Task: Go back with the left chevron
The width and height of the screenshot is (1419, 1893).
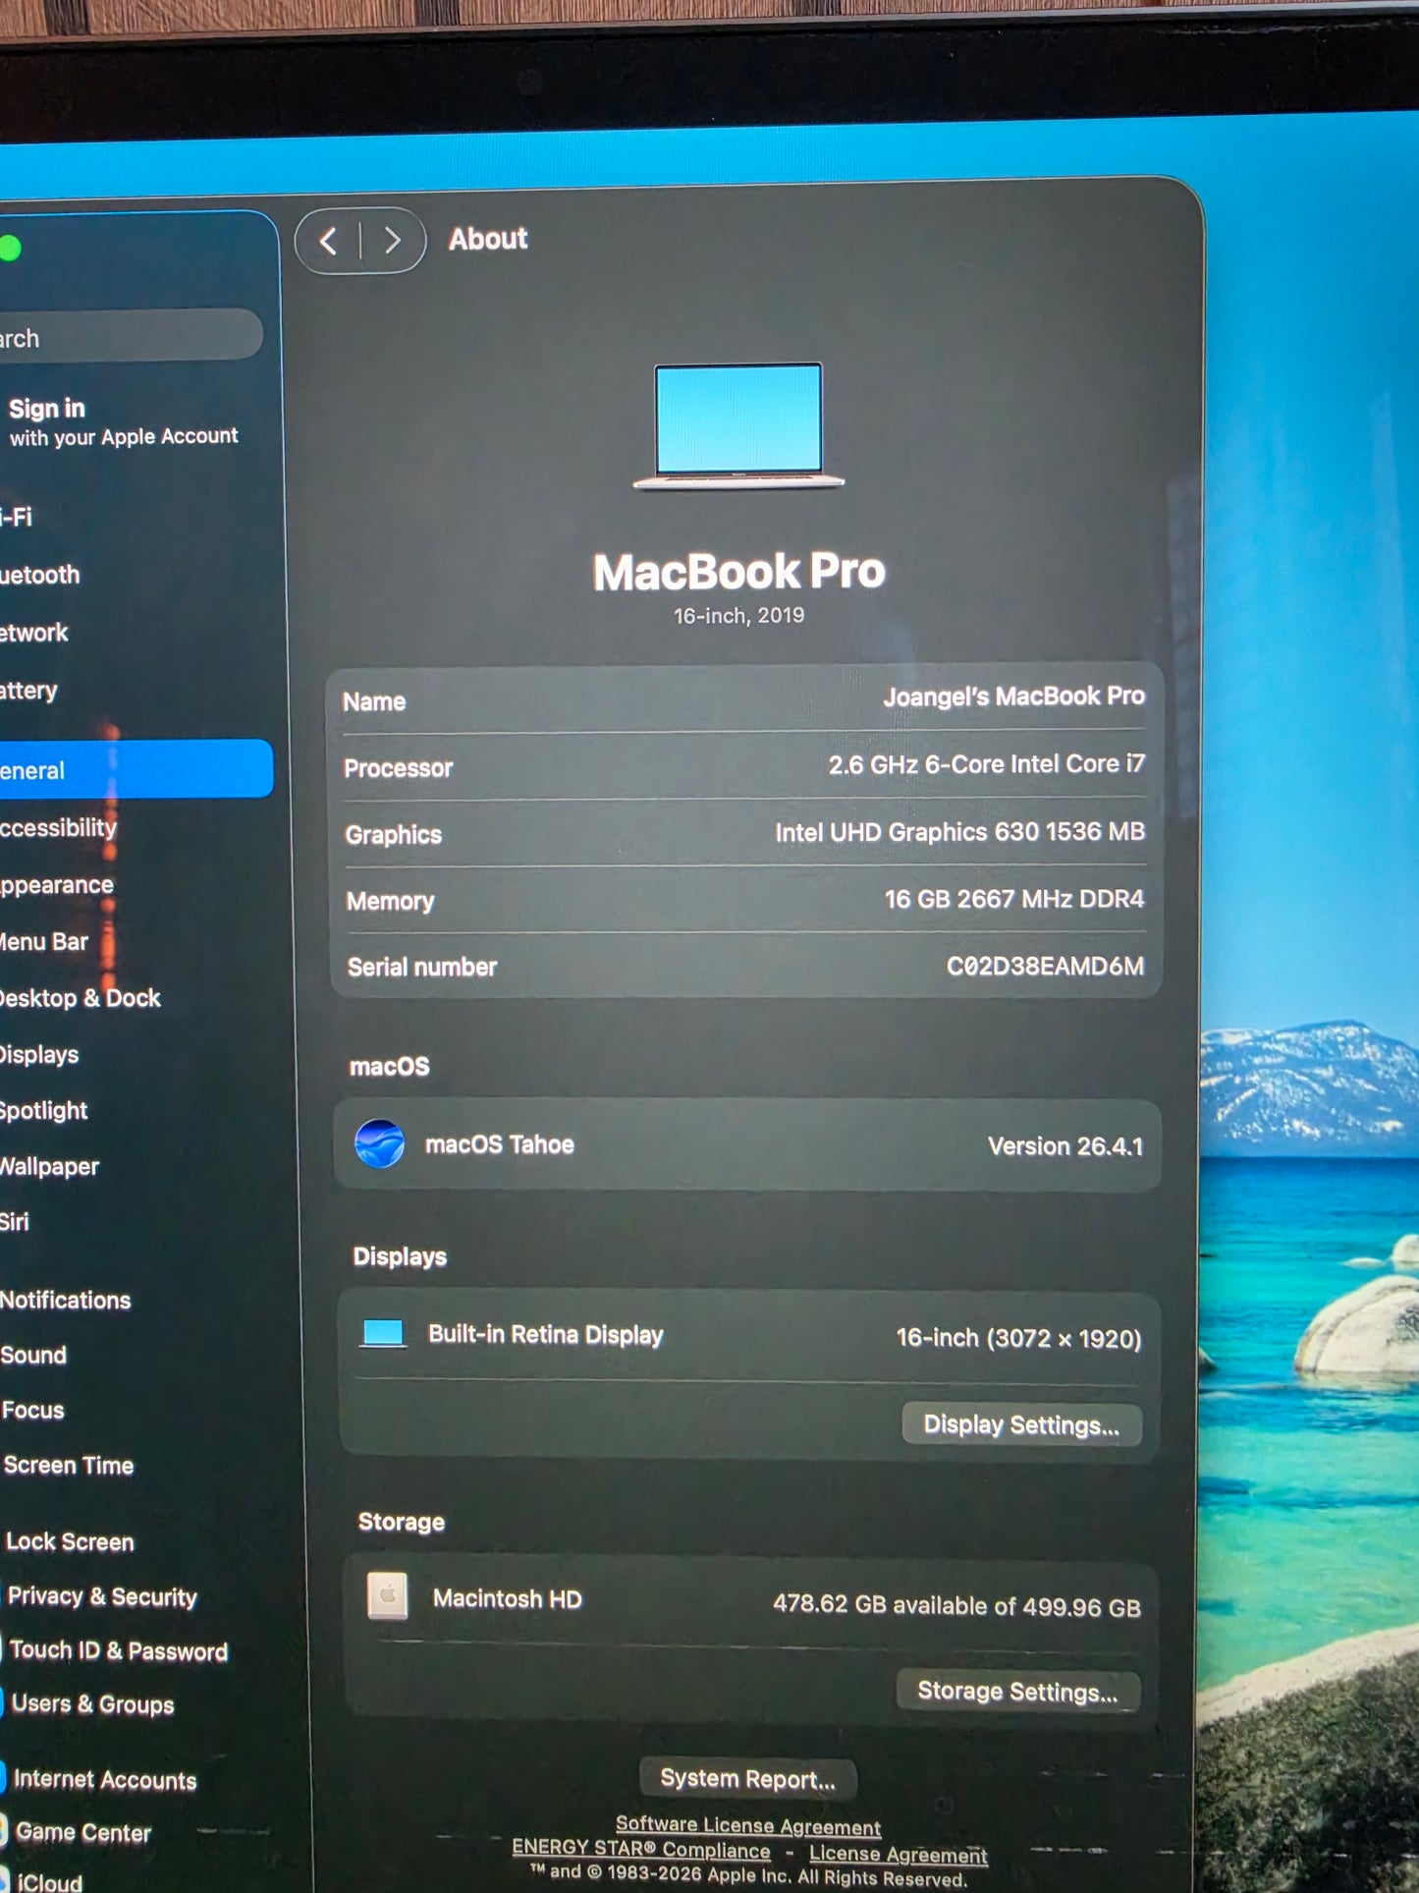Action: pyautogui.click(x=329, y=241)
